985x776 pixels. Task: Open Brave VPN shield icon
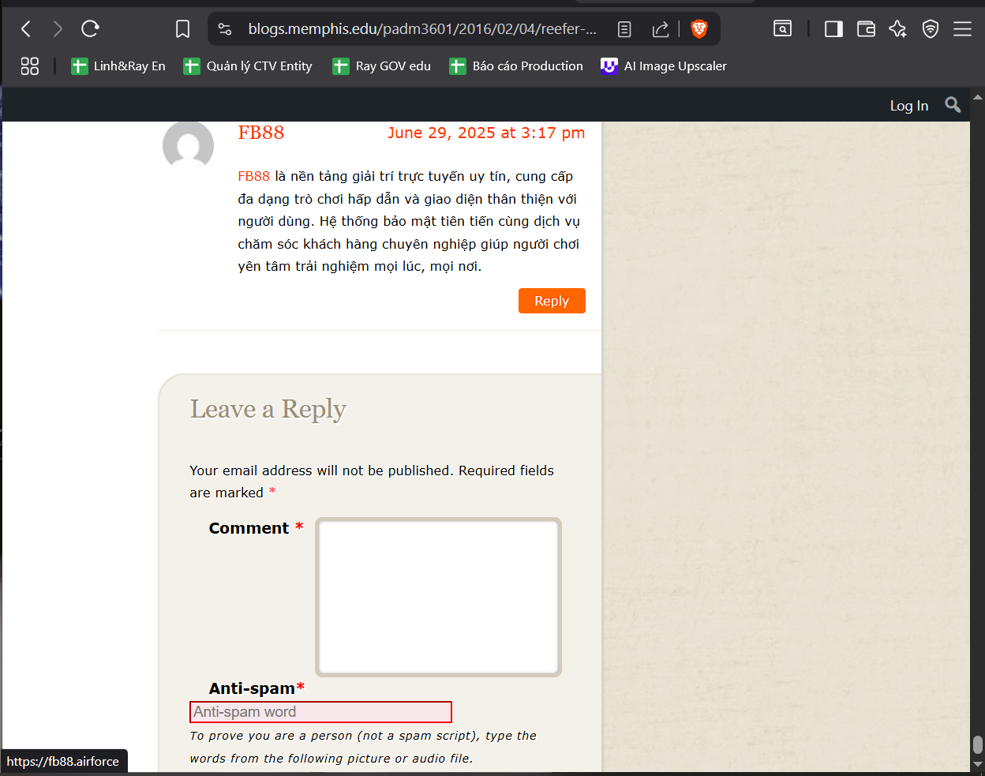pos(931,29)
